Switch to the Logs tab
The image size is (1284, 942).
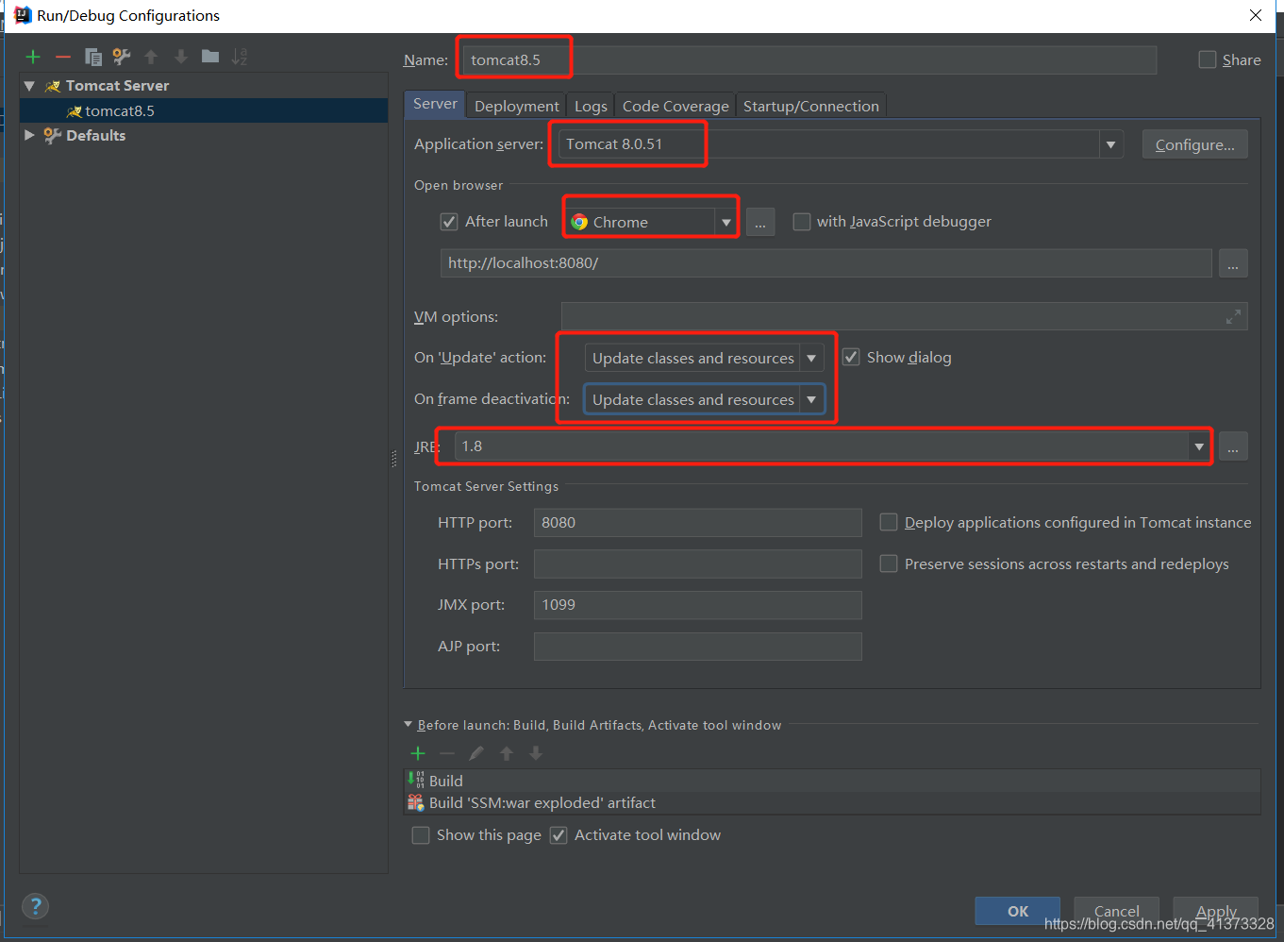591,106
